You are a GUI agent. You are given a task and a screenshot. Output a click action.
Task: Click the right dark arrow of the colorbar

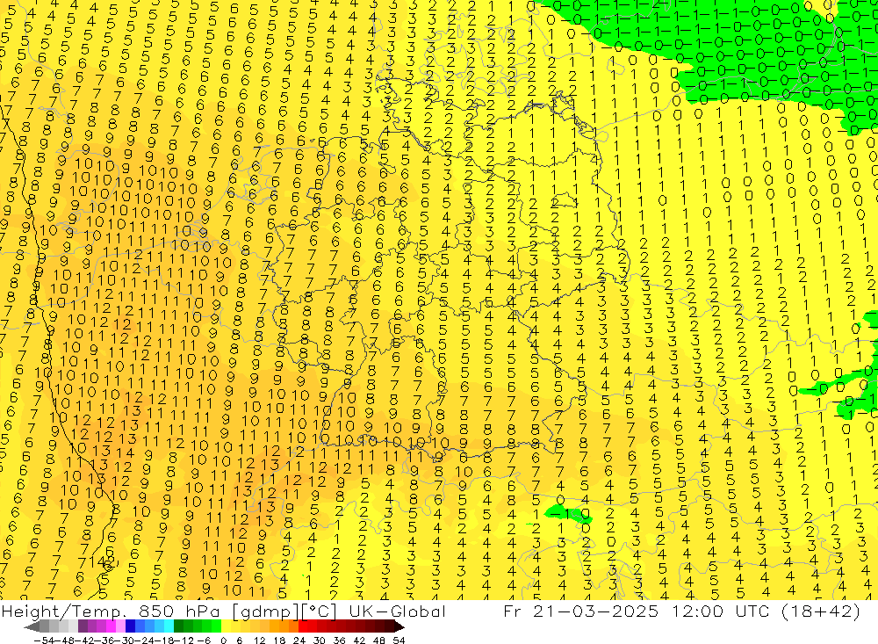(x=399, y=626)
